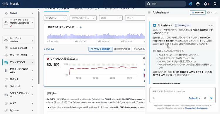Click the システムマネージャー sidebar icon
The image size is (220, 114).
[6, 95]
